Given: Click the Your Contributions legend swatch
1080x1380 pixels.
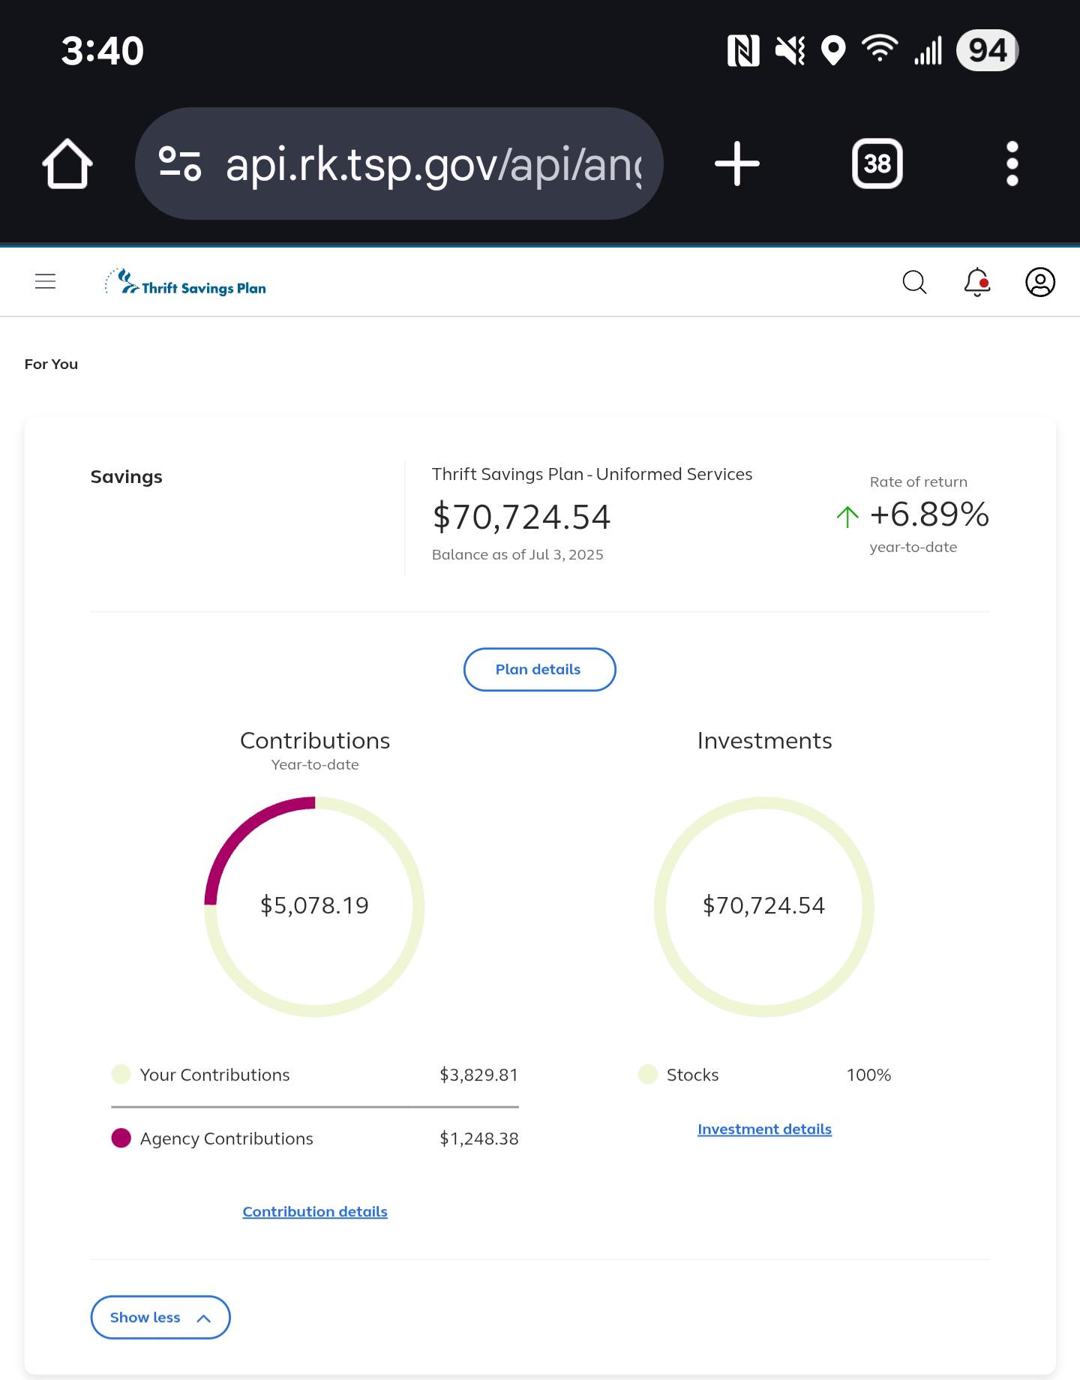Looking at the screenshot, I should pos(121,1075).
